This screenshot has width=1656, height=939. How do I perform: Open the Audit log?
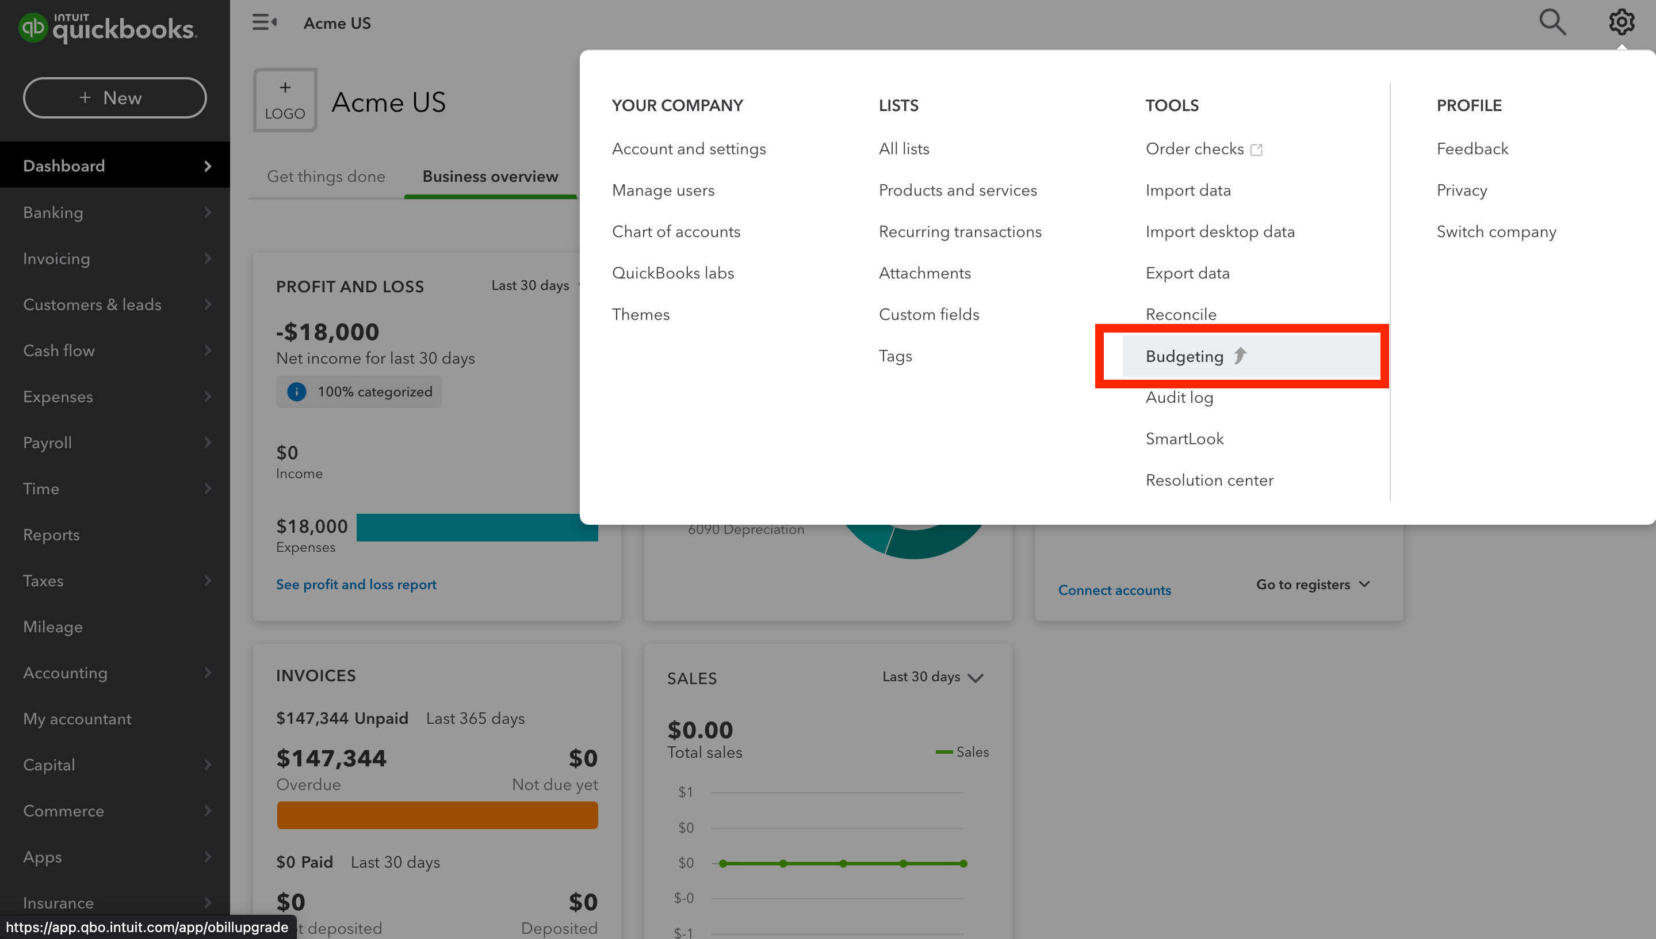[1179, 397]
